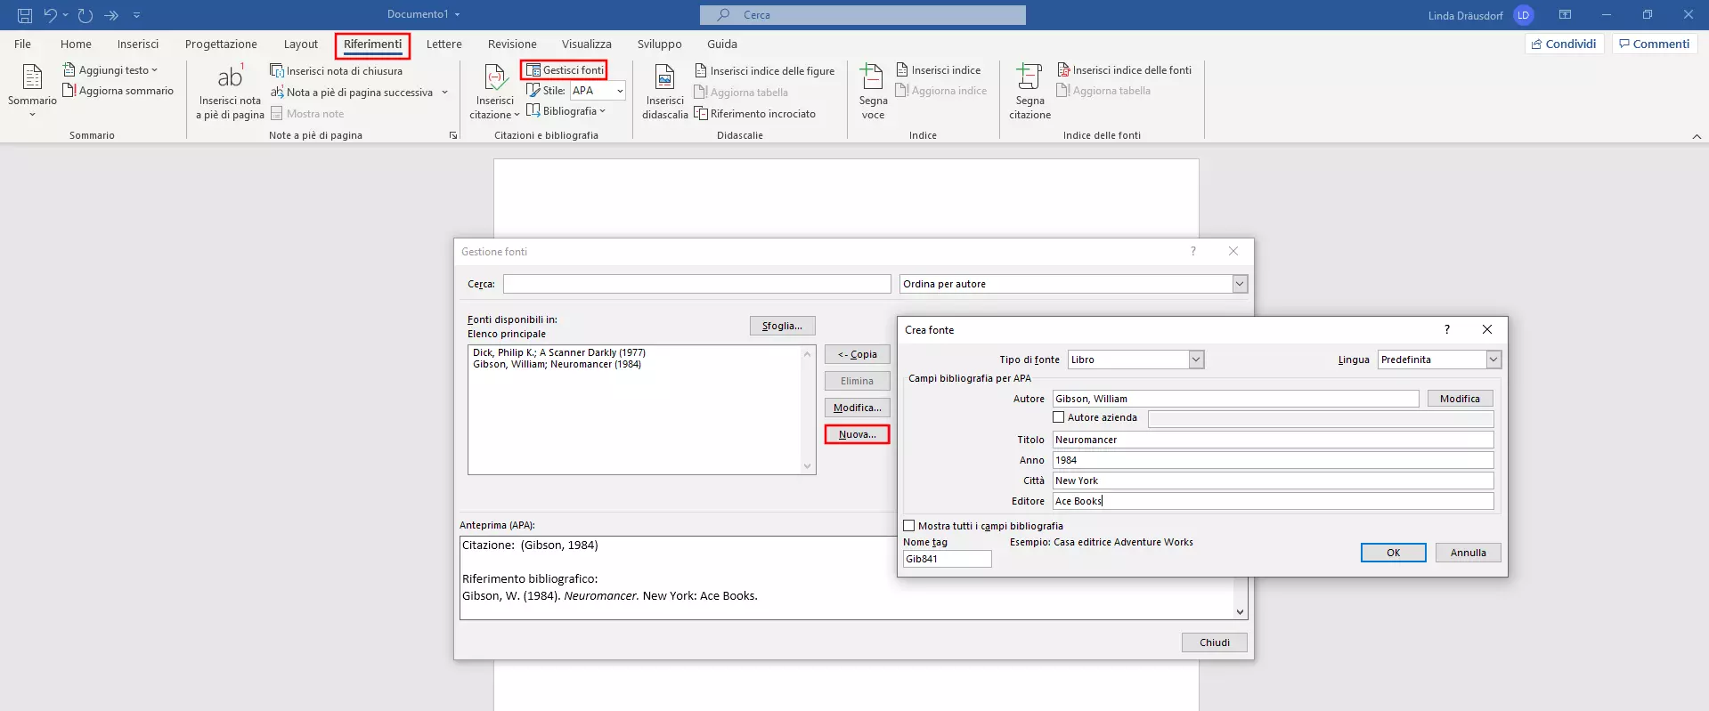
Task: Switch to the Inserisci tab
Action: (x=138, y=44)
